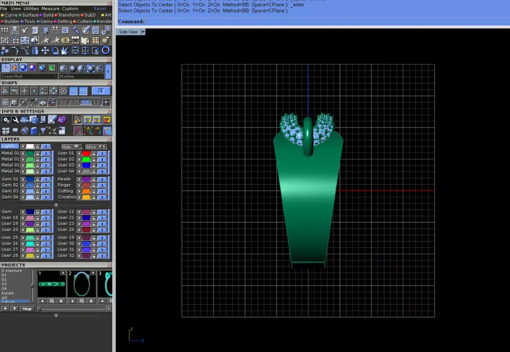Click the red User 01 color swatch
The height and width of the screenshot is (352, 510).
pos(86,153)
